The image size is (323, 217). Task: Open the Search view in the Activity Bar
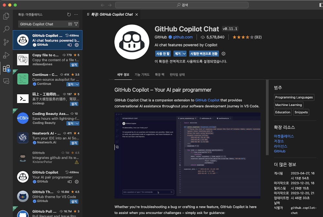click(6, 29)
